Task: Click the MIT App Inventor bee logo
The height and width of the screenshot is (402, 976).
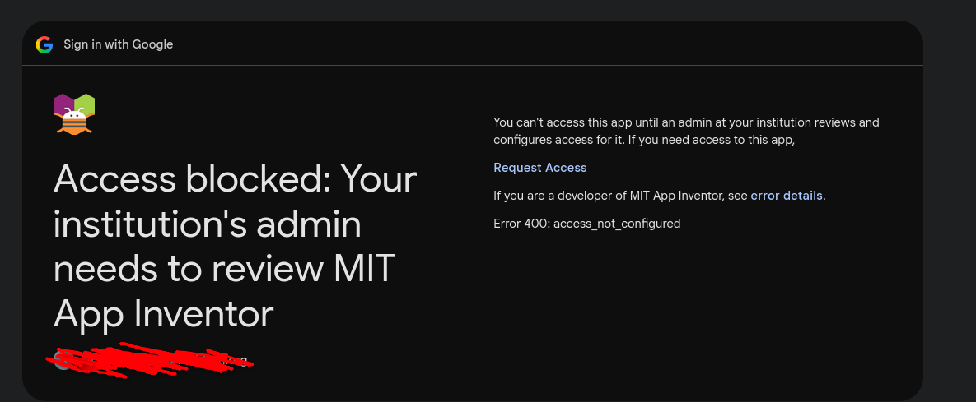Action: point(74,113)
